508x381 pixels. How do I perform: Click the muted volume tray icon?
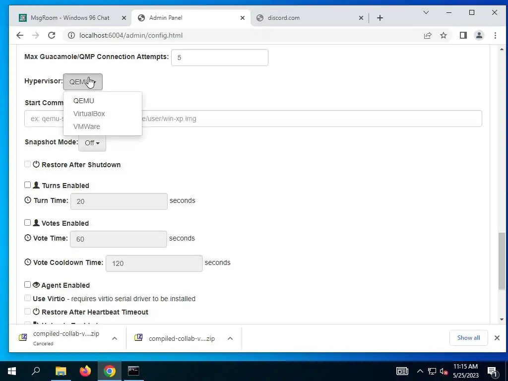(444, 371)
